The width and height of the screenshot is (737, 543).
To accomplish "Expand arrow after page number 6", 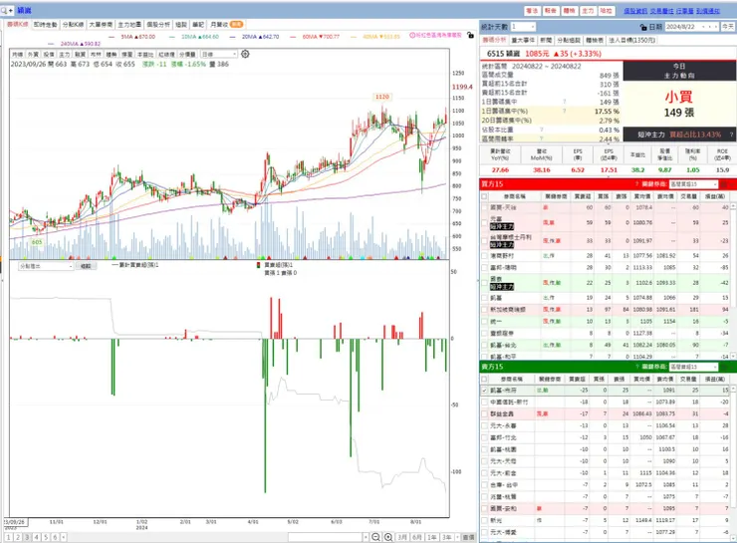I will pyautogui.click(x=64, y=537).
